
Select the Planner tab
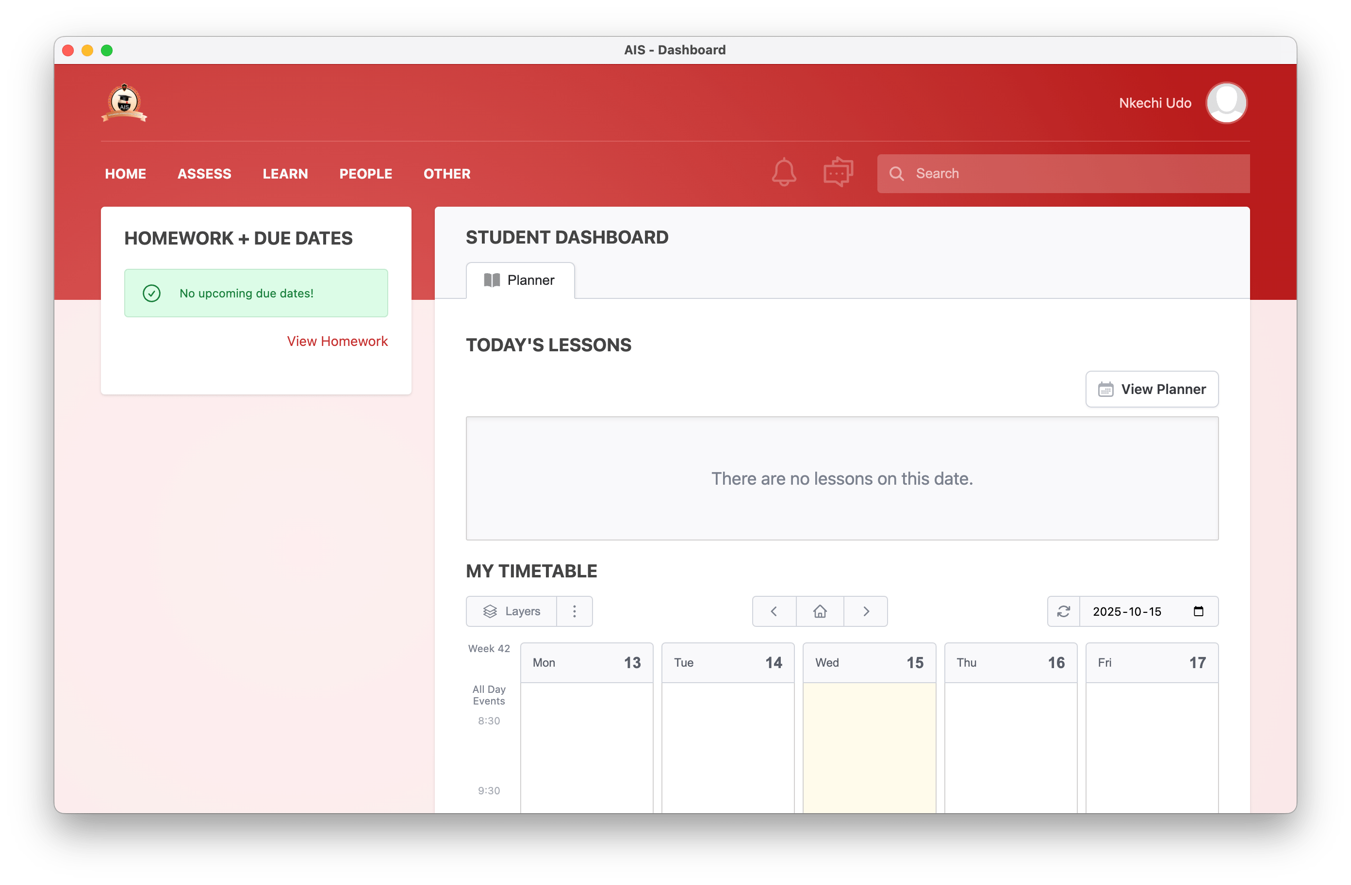[520, 280]
